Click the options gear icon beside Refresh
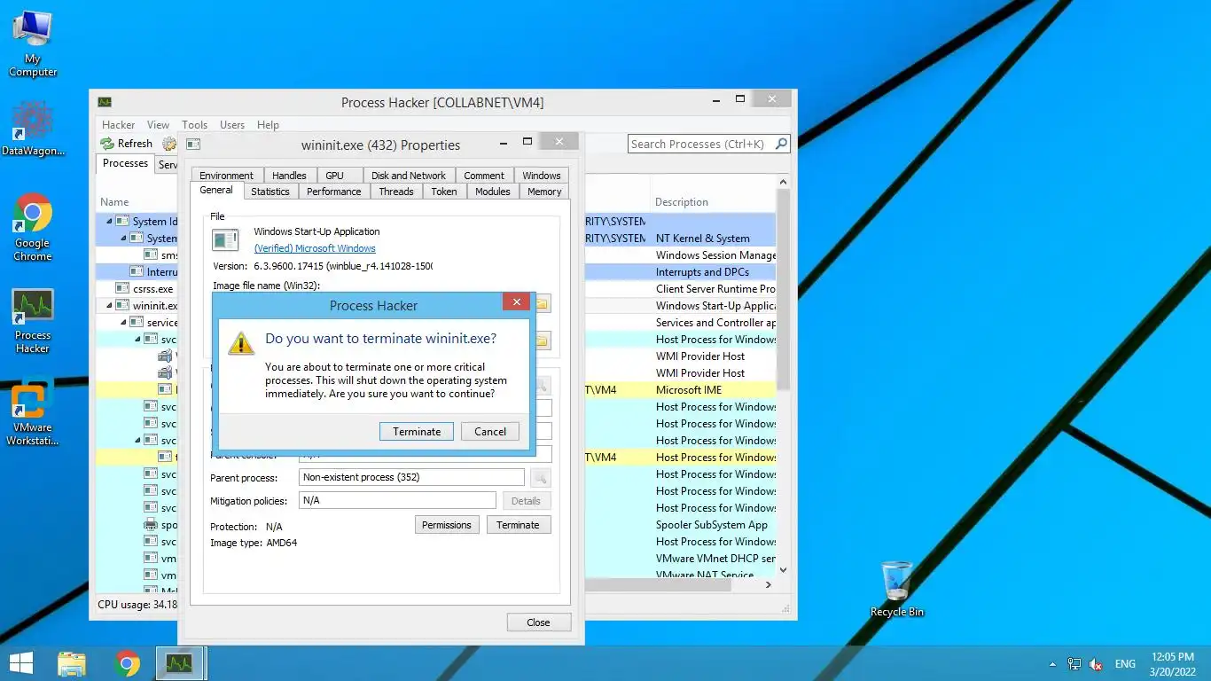 click(168, 144)
